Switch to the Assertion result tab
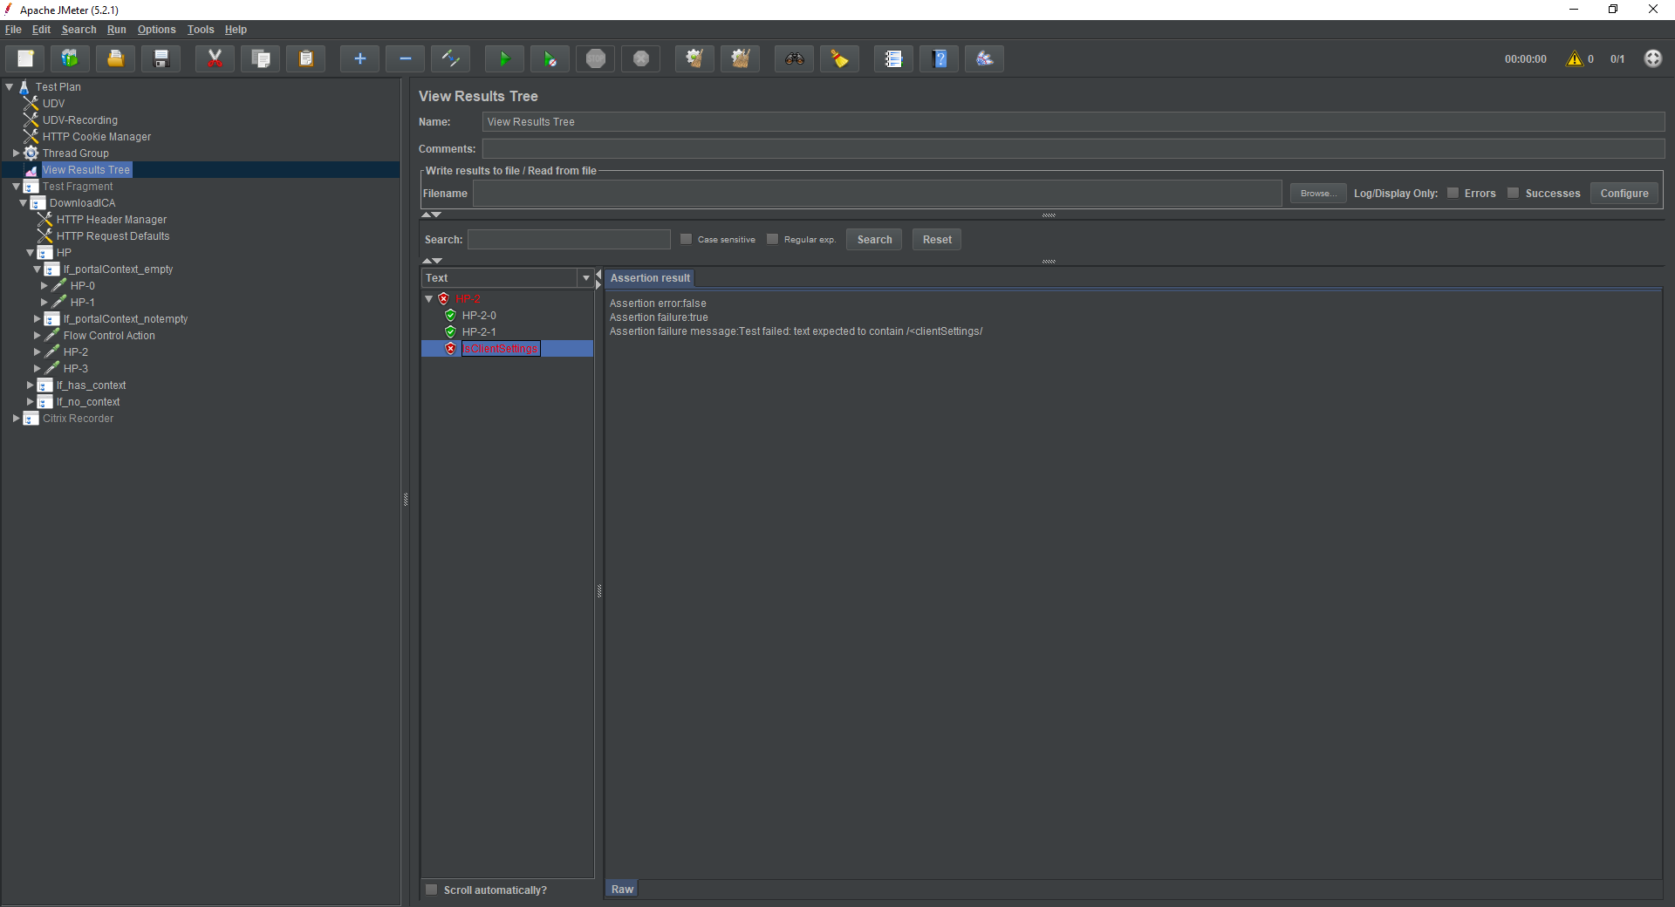This screenshot has width=1675, height=907. click(650, 277)
